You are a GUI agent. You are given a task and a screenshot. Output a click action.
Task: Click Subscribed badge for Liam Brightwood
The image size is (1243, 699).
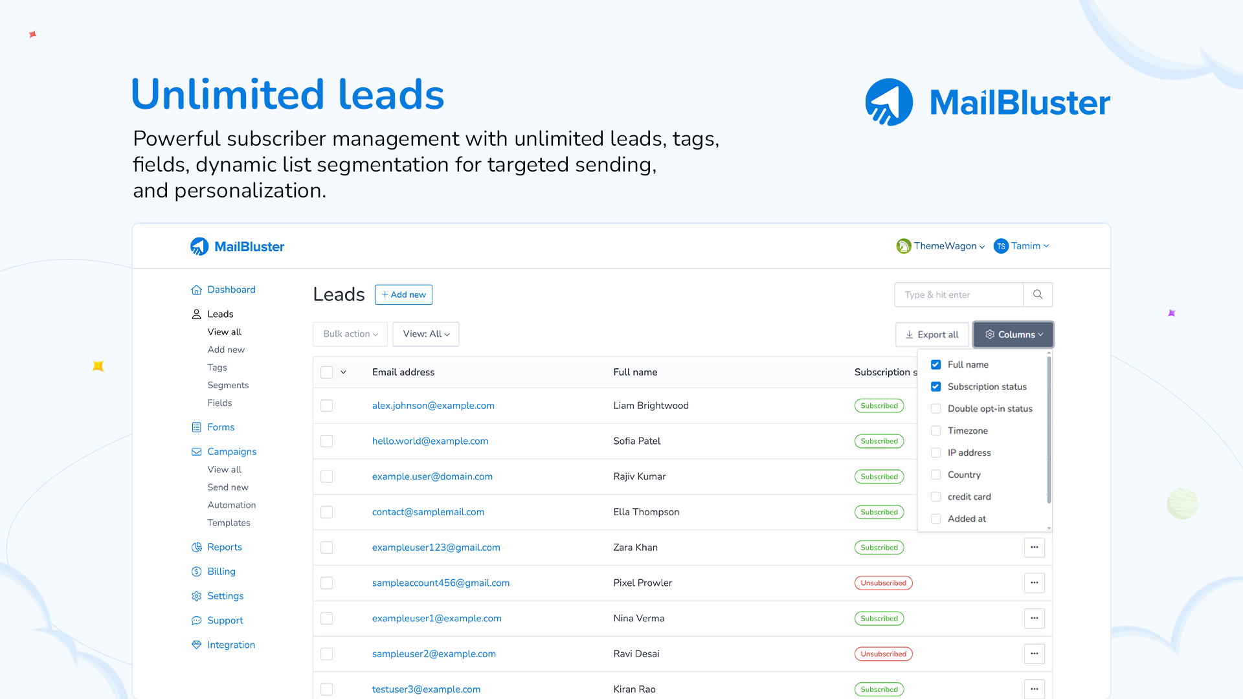[x=879, y=406]
